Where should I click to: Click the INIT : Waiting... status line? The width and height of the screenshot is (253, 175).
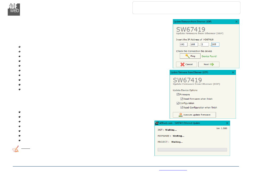point(167,130)
